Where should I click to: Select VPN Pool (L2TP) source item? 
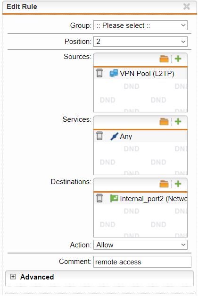coord(147,74)
